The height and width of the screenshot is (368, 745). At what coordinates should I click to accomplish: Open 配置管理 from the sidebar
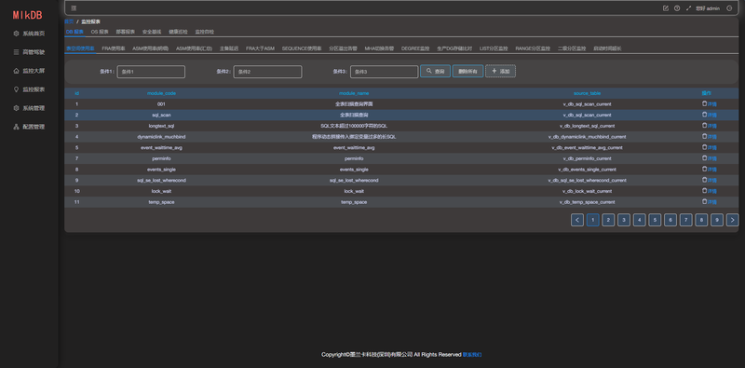30,127
